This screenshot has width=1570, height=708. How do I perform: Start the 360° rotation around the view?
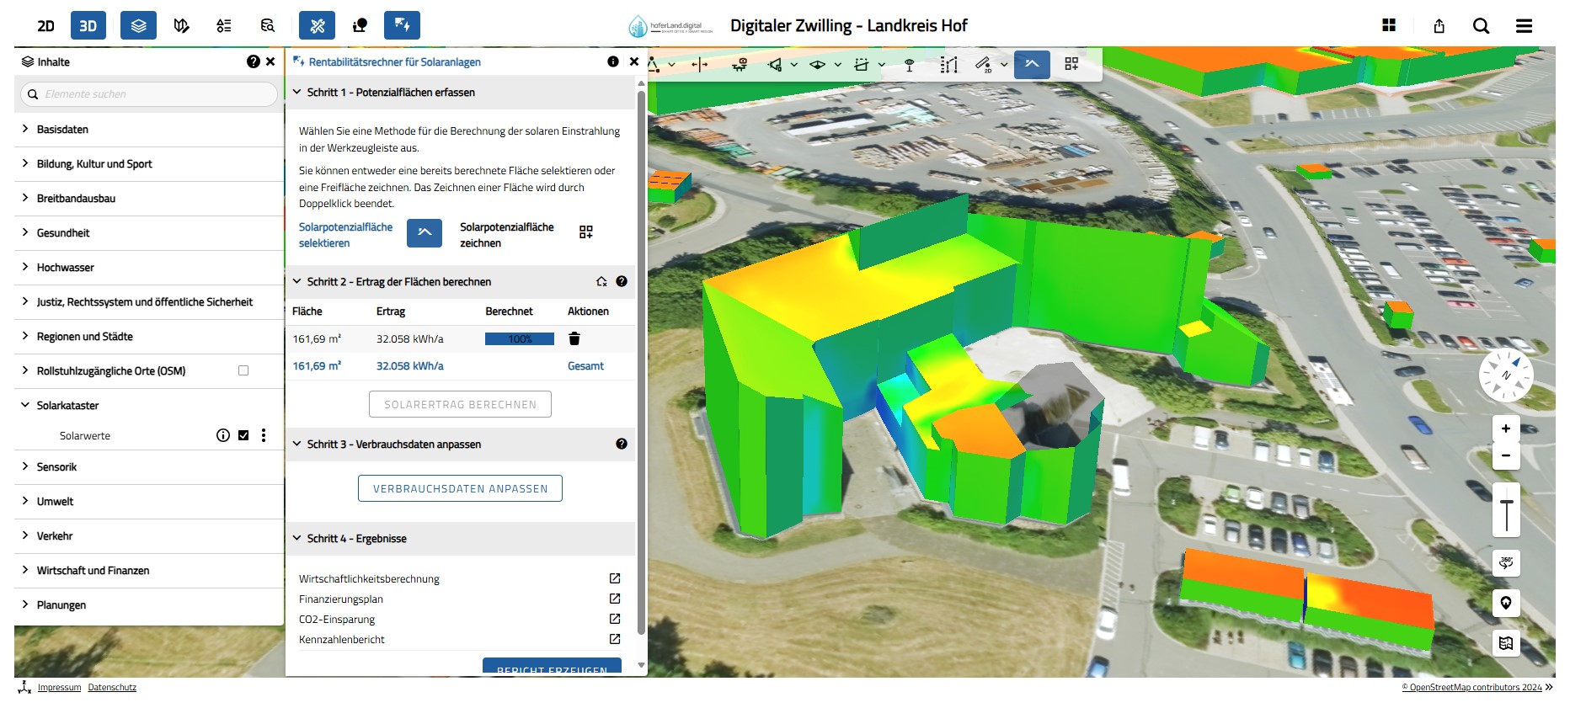tap(1506, 562)
